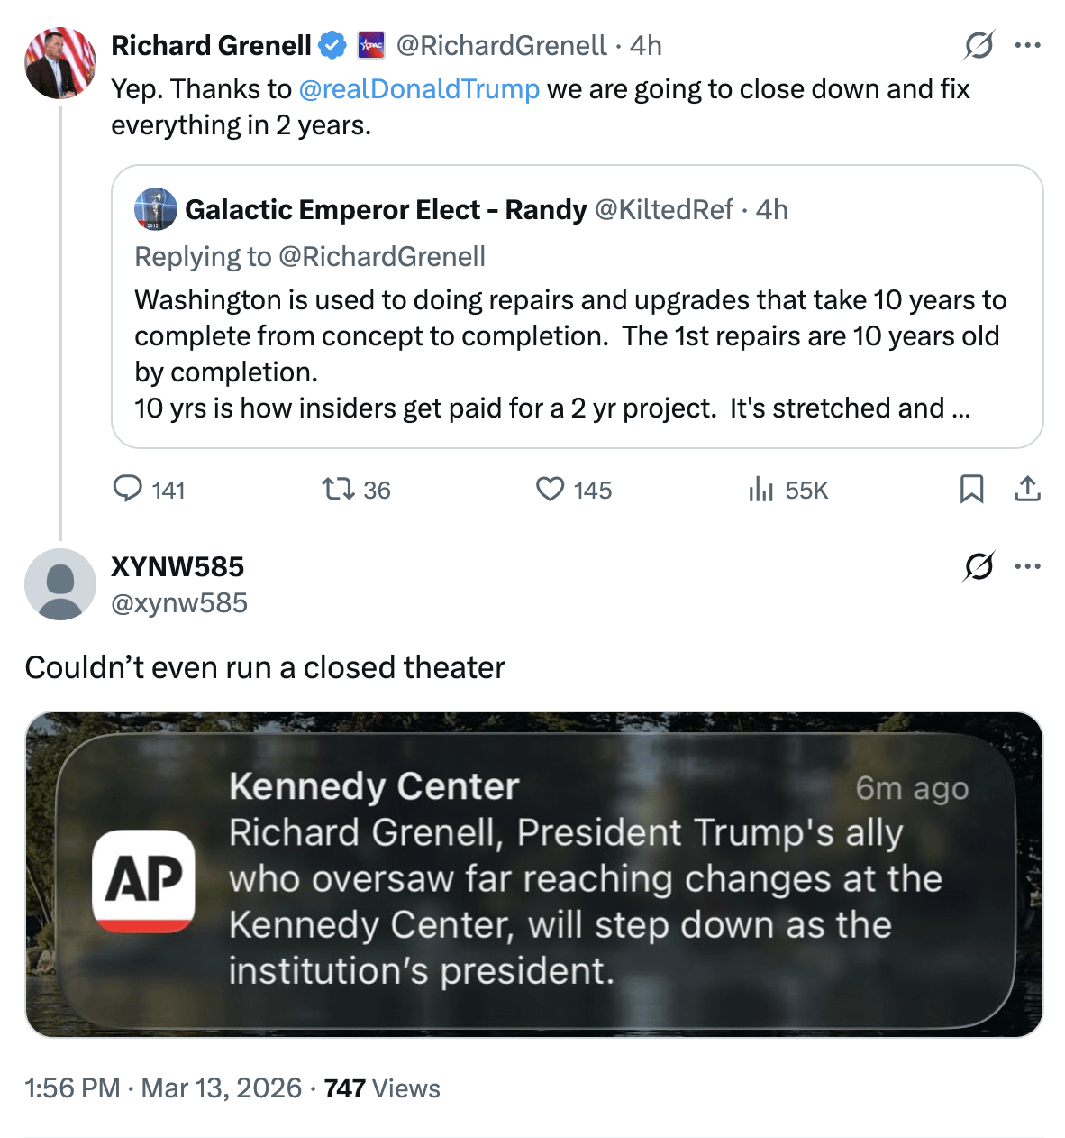Like Richard Grenell's tweet
Viewport: 1065px width, 1138px height.
[550, 489]
